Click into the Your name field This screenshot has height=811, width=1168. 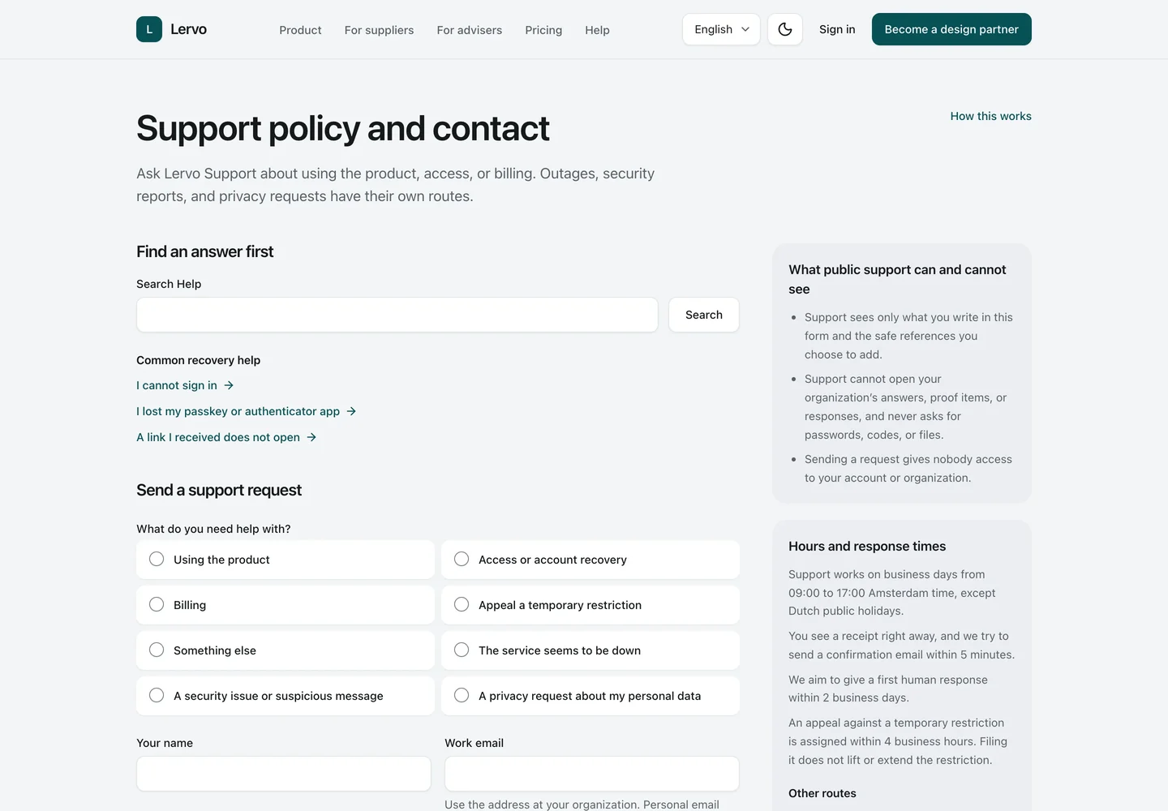pos(284,774)
